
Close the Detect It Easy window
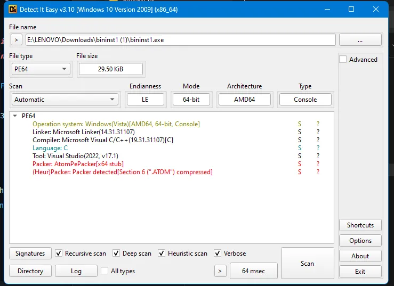[x=376, y=9]
